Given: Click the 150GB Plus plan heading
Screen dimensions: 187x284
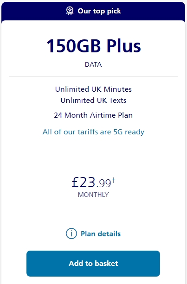Looking at the screenshot, I should coord(93,46).
